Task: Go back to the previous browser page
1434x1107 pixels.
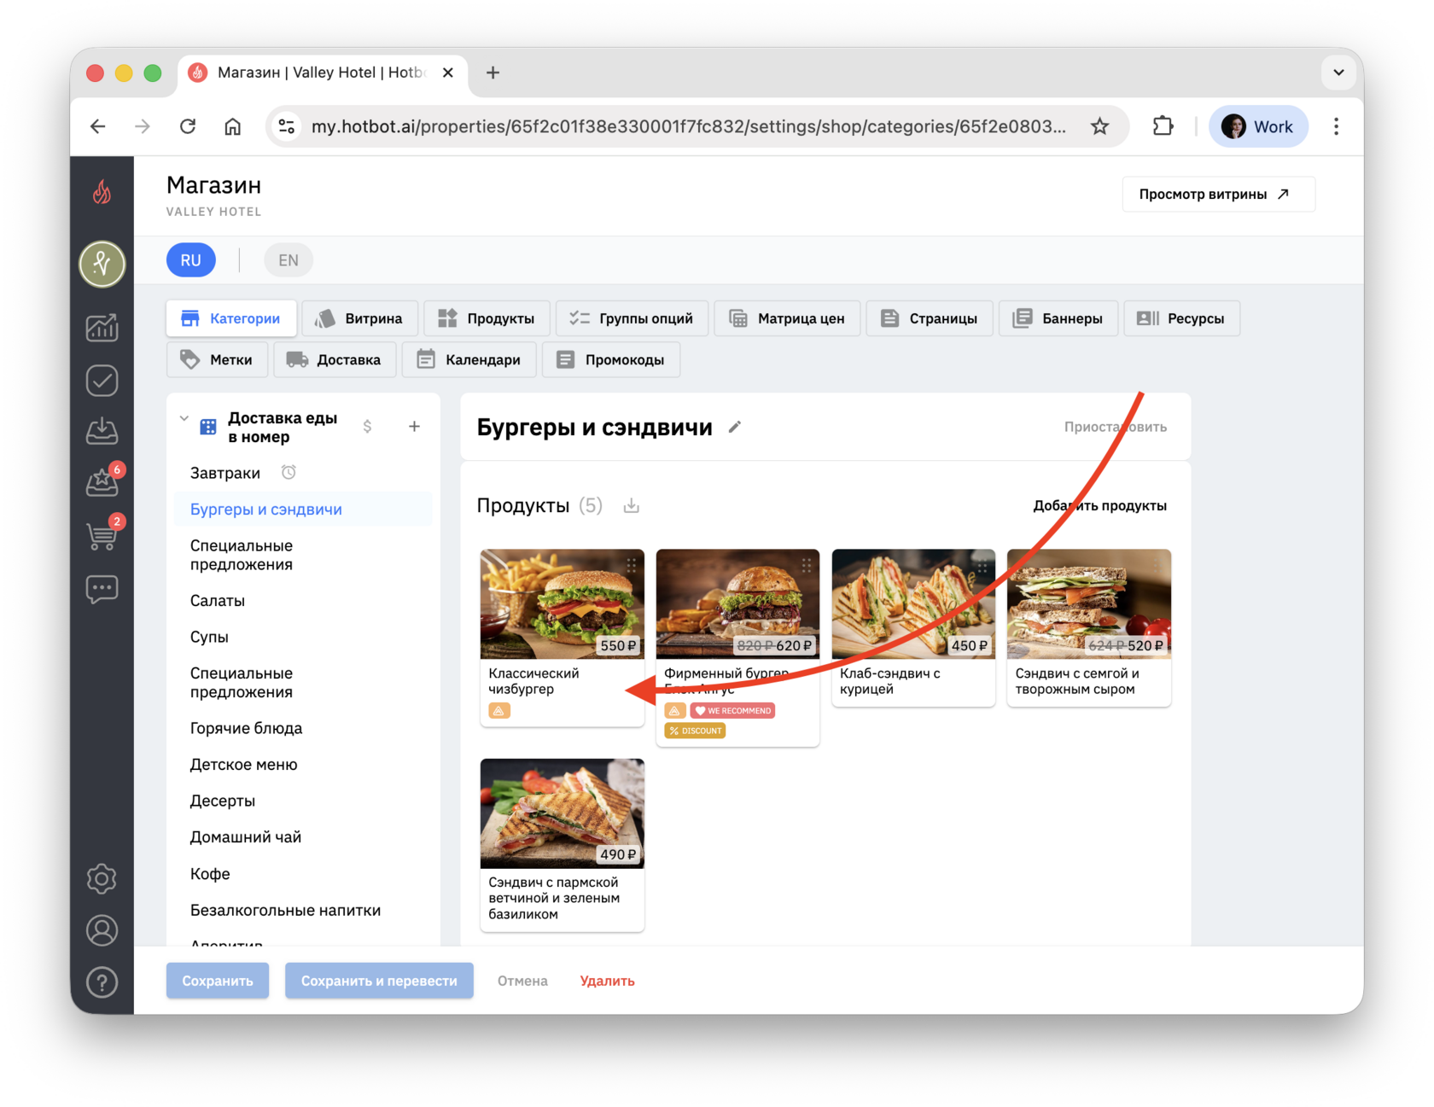Action: pyautogui.click(x=98, y=126)
